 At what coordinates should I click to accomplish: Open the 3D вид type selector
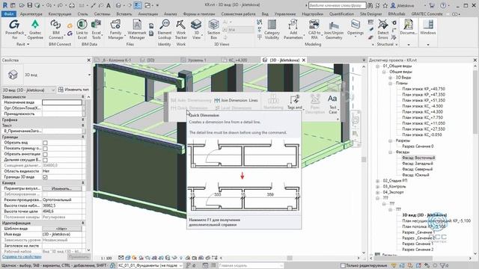point(46,75)
